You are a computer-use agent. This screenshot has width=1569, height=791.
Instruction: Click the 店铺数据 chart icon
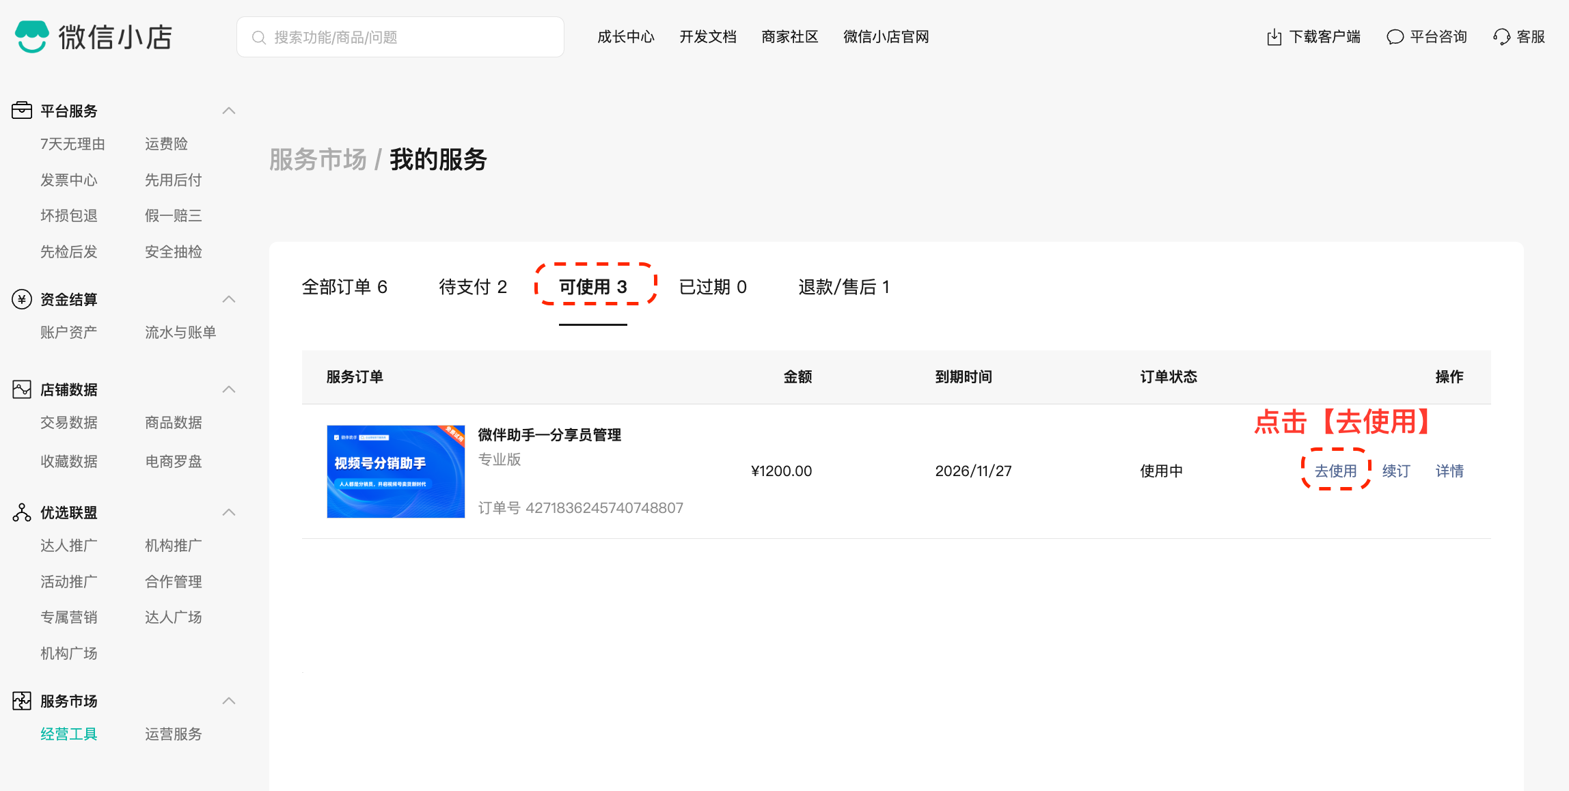point(22,389)
